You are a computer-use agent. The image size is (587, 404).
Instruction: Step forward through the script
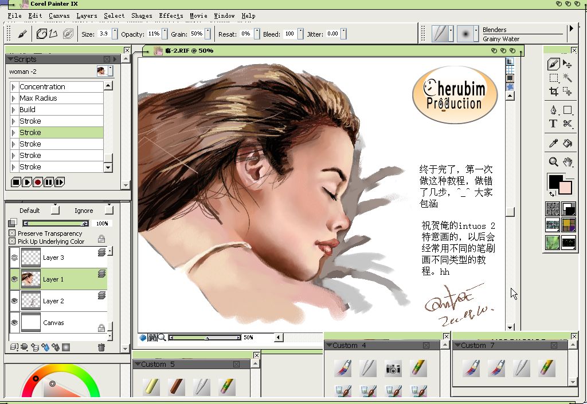pos(59,182)
